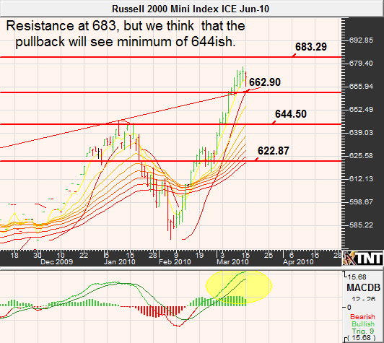Click the 665.94 price axis value
Screen dimensions: 384x343
[361, 86]
